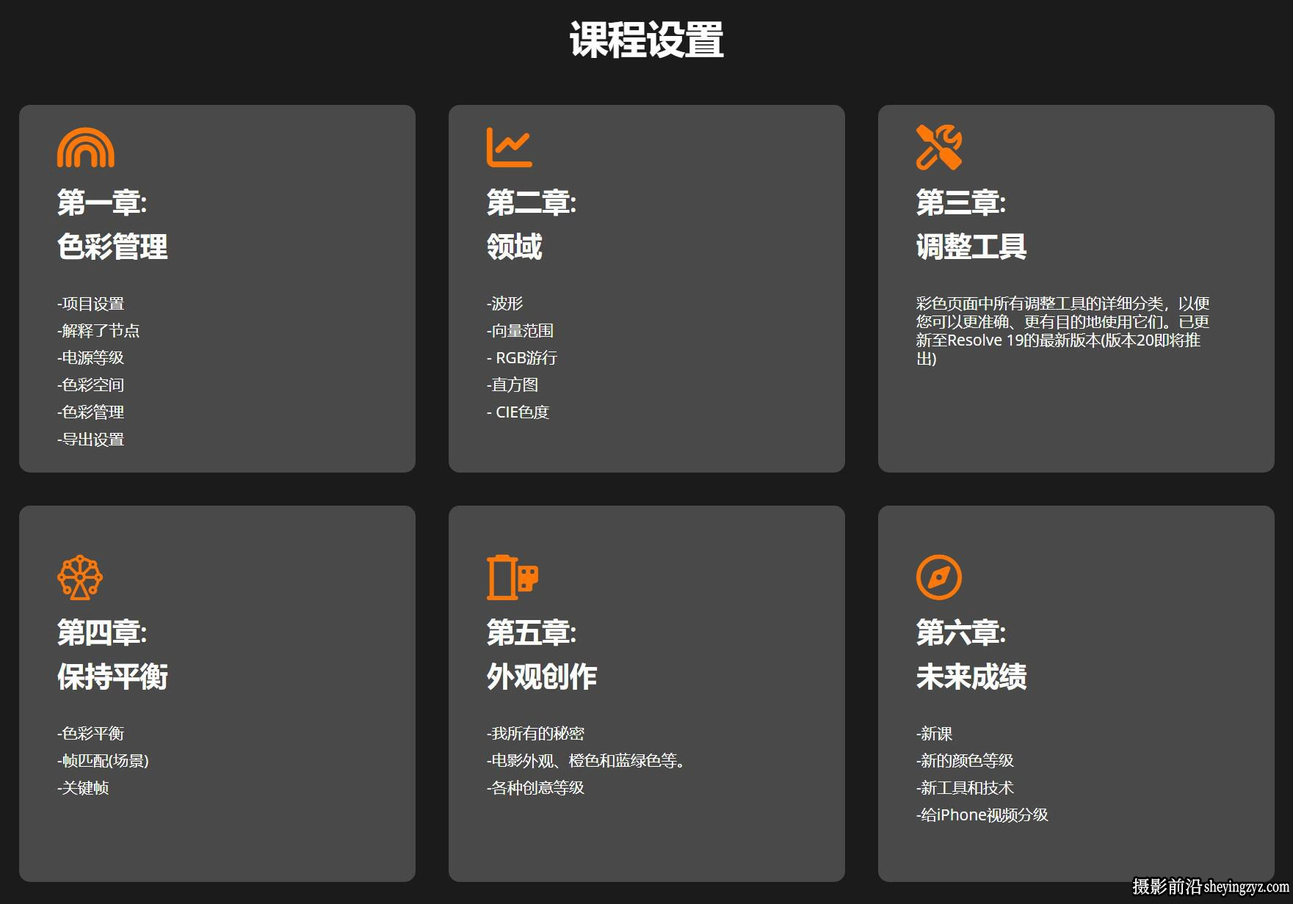Select the 第一章: heading
The height and width of the screenshot is (904, 1293).
[x=102, y=203]
